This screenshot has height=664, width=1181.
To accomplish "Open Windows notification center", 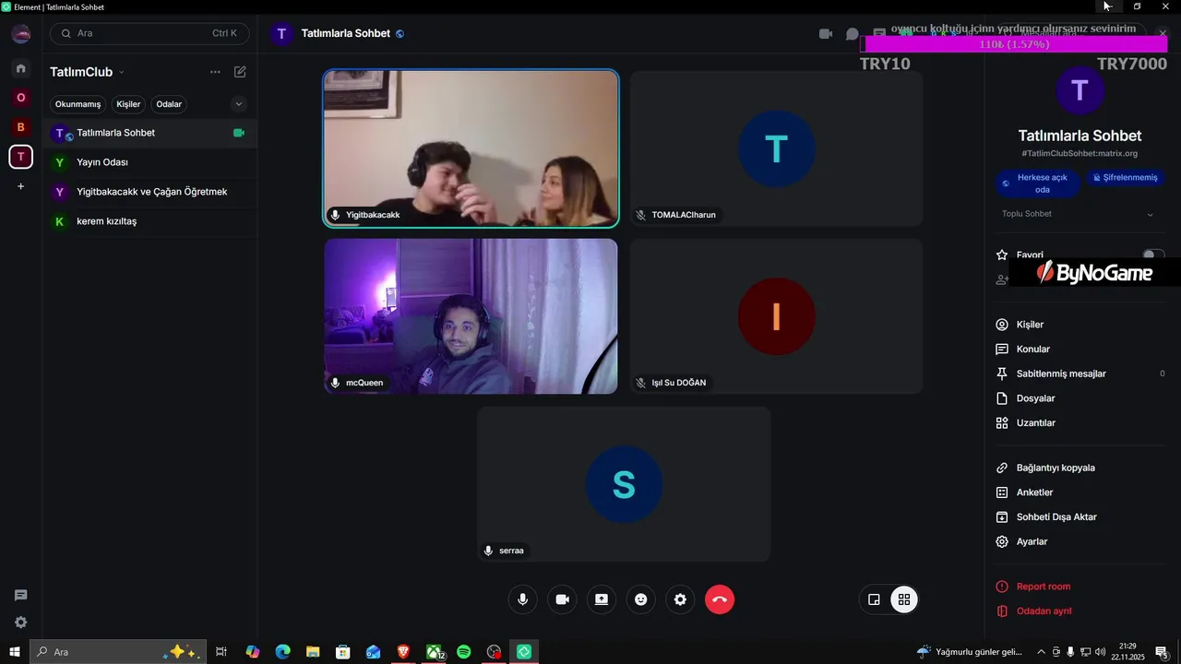I will 1163,652.
